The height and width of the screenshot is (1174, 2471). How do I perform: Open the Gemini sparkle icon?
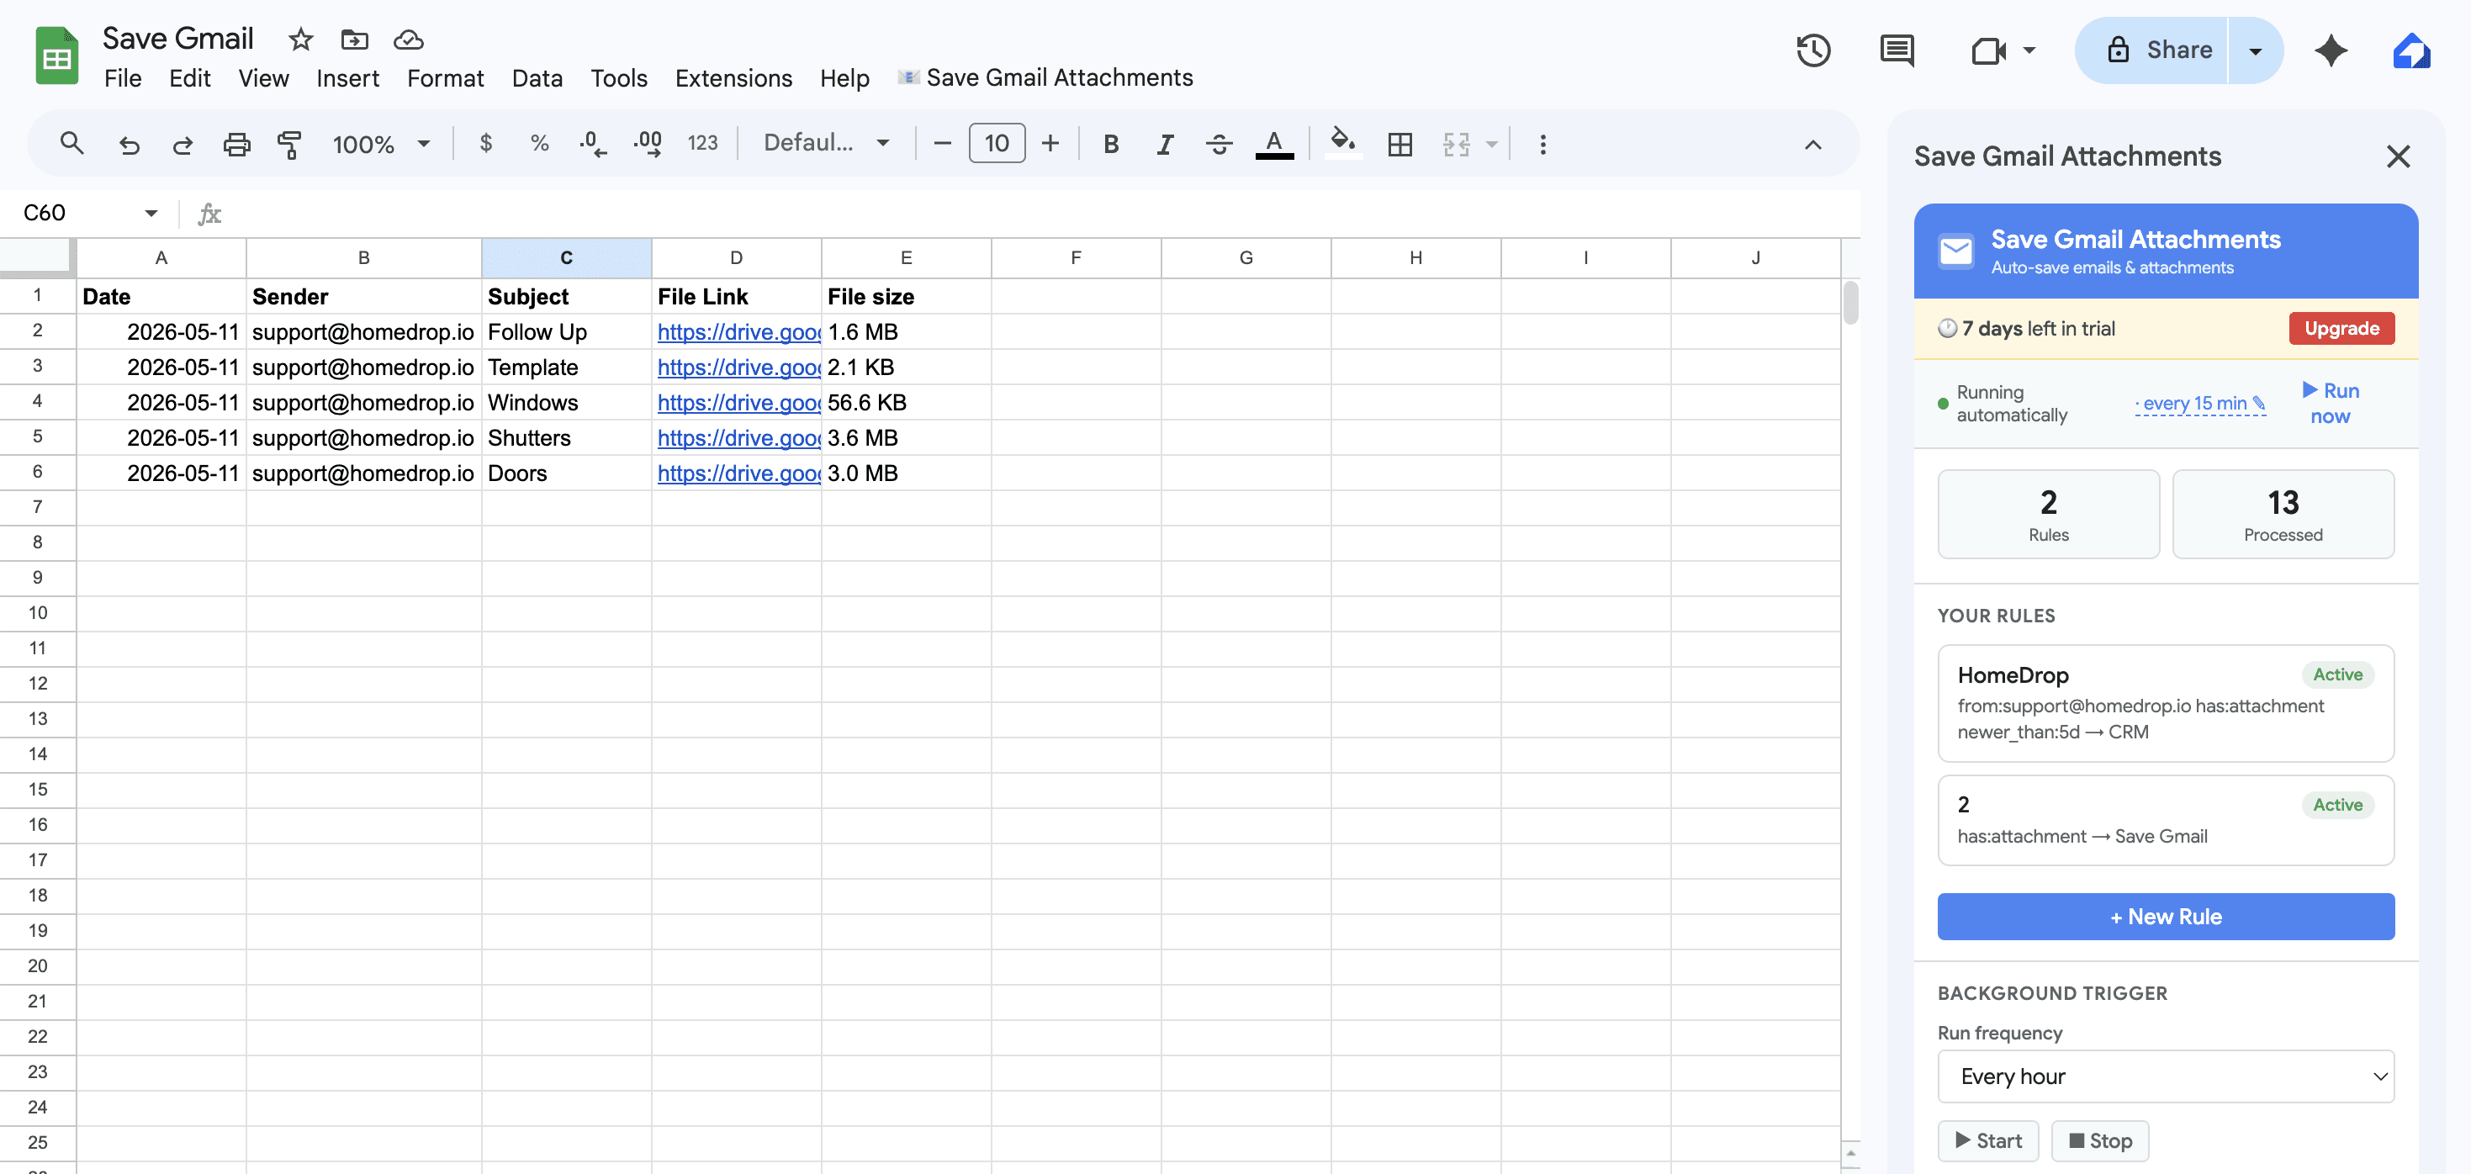[x=2331, y=50]
